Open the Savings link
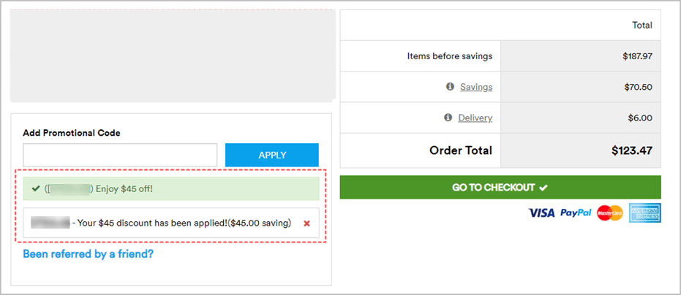This screenshot has height=295, width=681. [x=476, y=87]
